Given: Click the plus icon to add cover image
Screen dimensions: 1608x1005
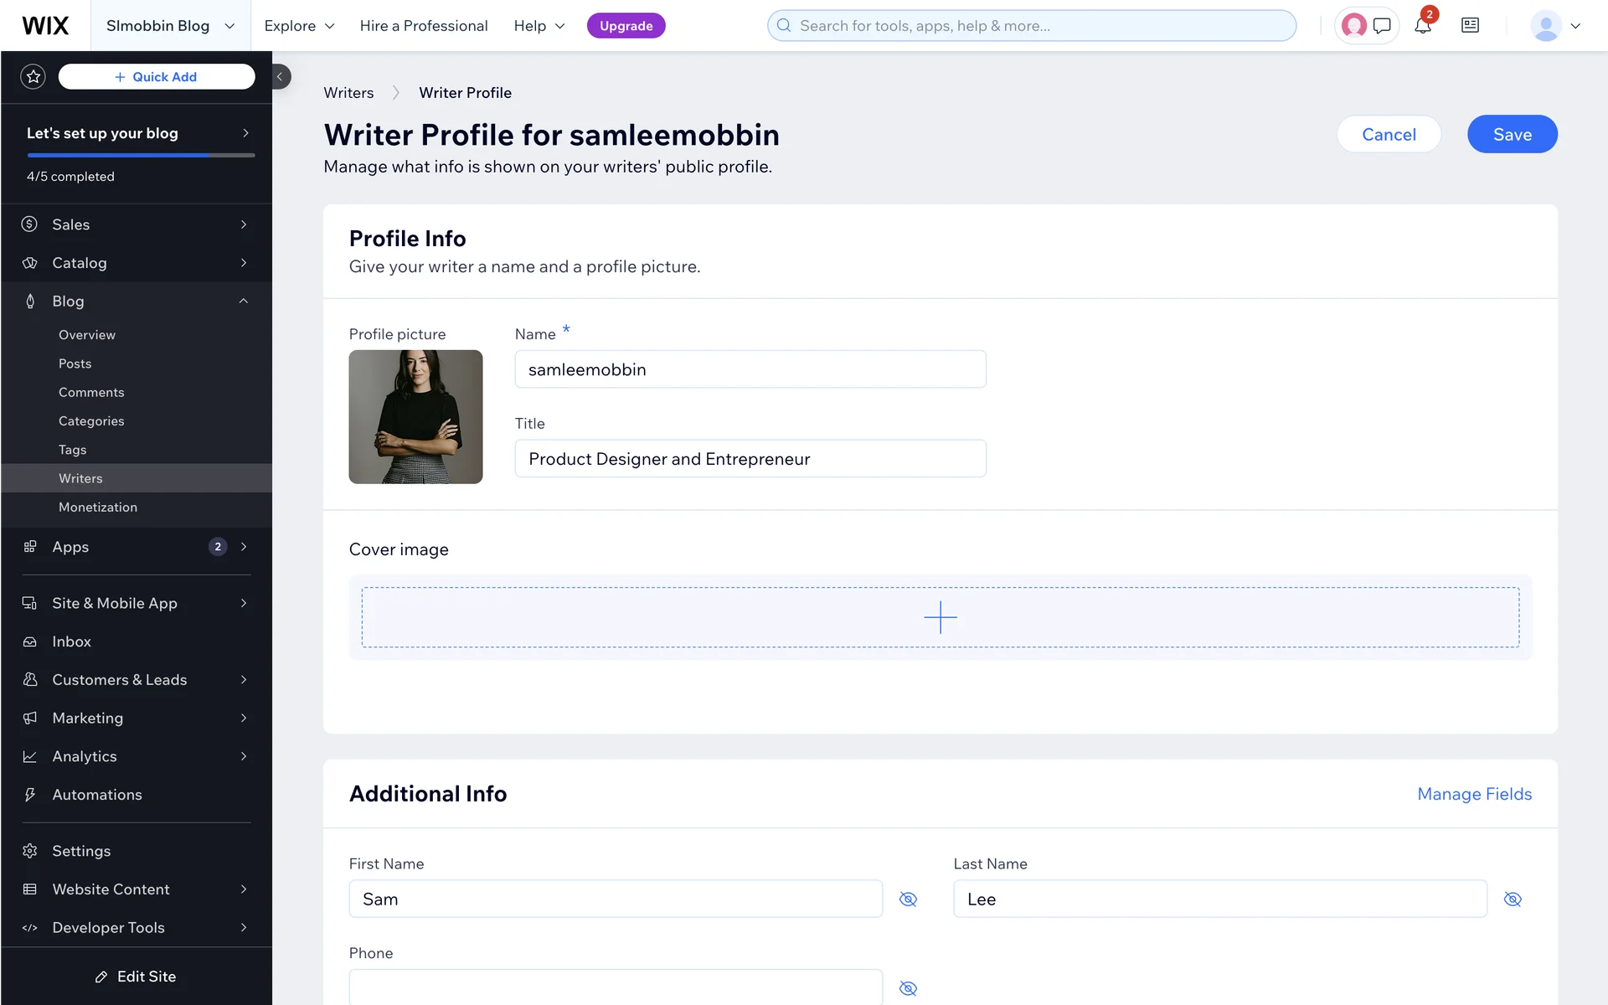Looking at the screenshot, I should pos(940,617).
